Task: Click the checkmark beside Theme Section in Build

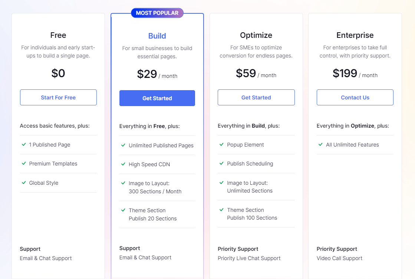Action: point(123,210)
